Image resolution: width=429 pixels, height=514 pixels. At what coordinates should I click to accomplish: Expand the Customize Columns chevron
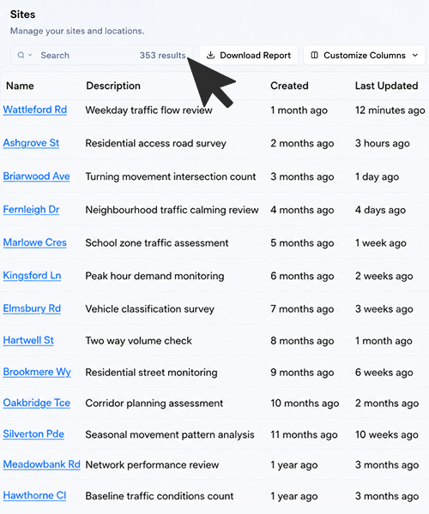415,55
